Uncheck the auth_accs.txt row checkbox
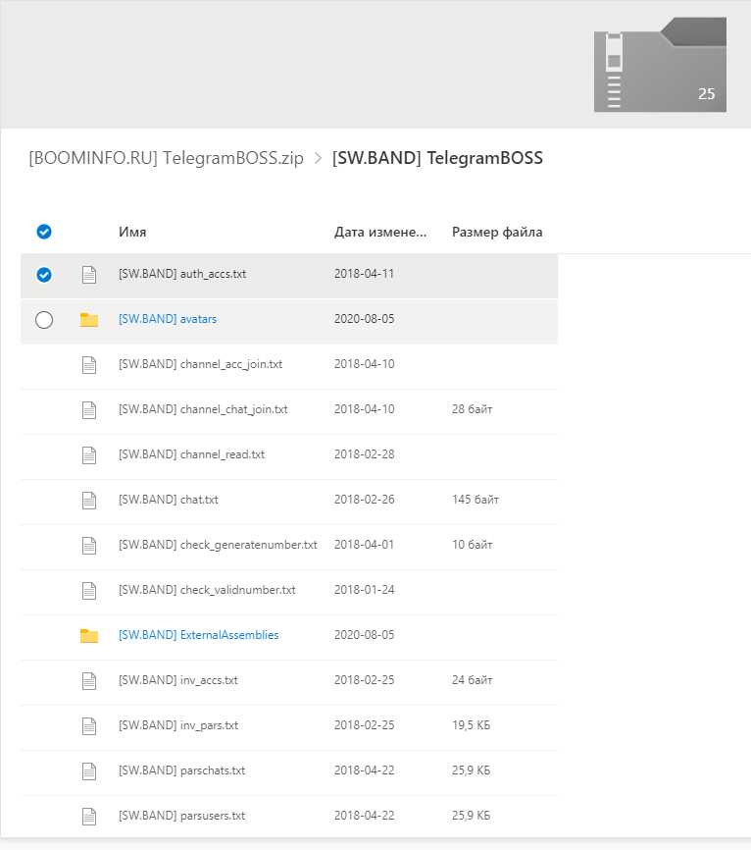The image size is (751, 850). click(44, 275)
